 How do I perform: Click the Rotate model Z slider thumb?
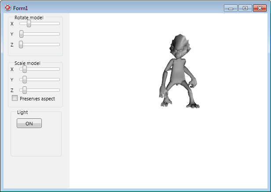click(x=21, y=45)
